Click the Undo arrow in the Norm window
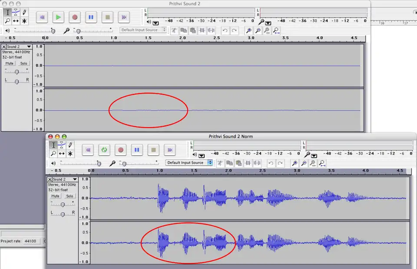The height and width of the screenshot is (269, 417). 271,163
